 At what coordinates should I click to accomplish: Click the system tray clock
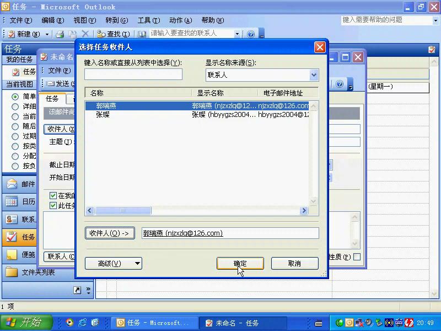(425, 323)
